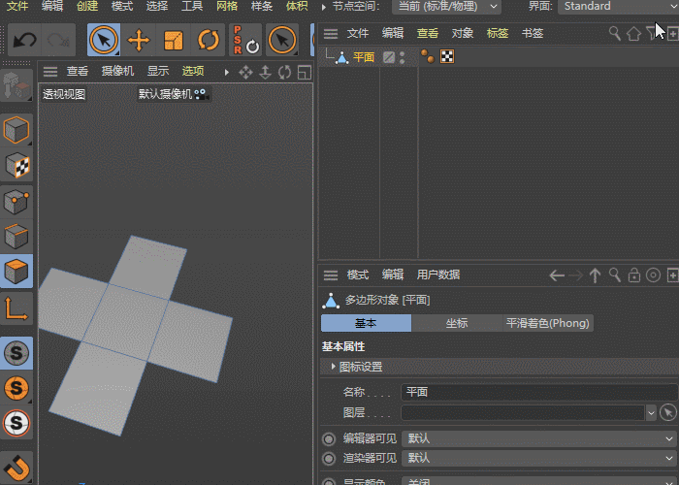Click Attribute Manager back arrow
The height and width of the screenshot is (485, 679).
coord(557,275)
